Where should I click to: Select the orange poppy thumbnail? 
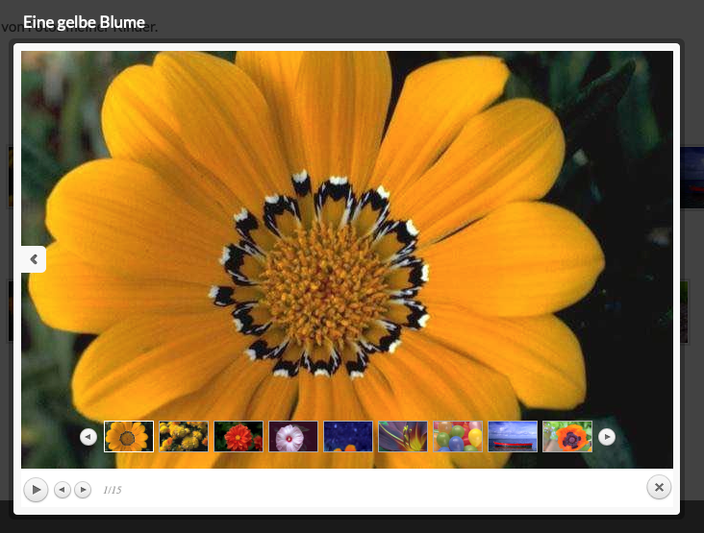(x=567, y=437)
